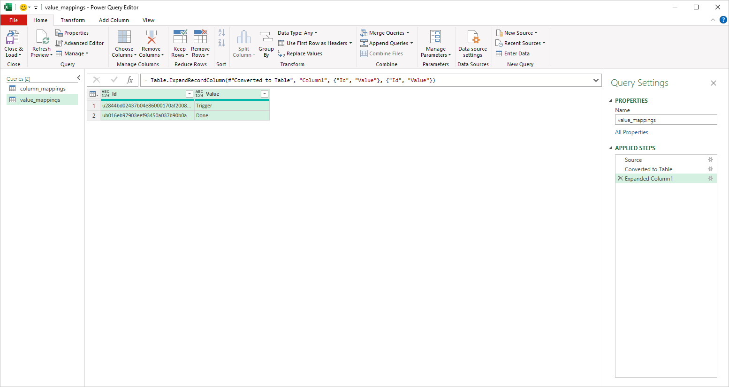Open the Help question mark icon
This screenshot has width=729, height=387.
point(723,20)
